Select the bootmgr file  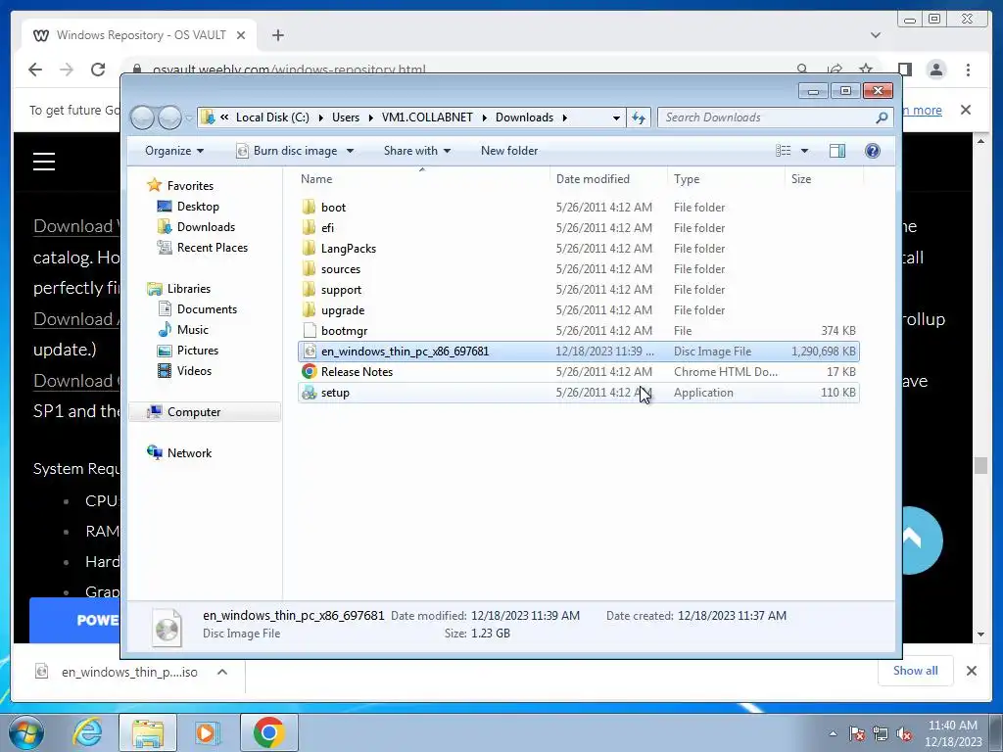579,331
